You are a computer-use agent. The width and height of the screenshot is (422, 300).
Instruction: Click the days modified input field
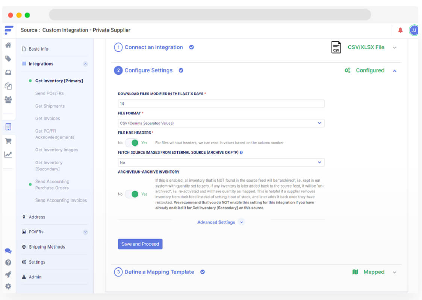pyautogui.click(x=221, y=103)
